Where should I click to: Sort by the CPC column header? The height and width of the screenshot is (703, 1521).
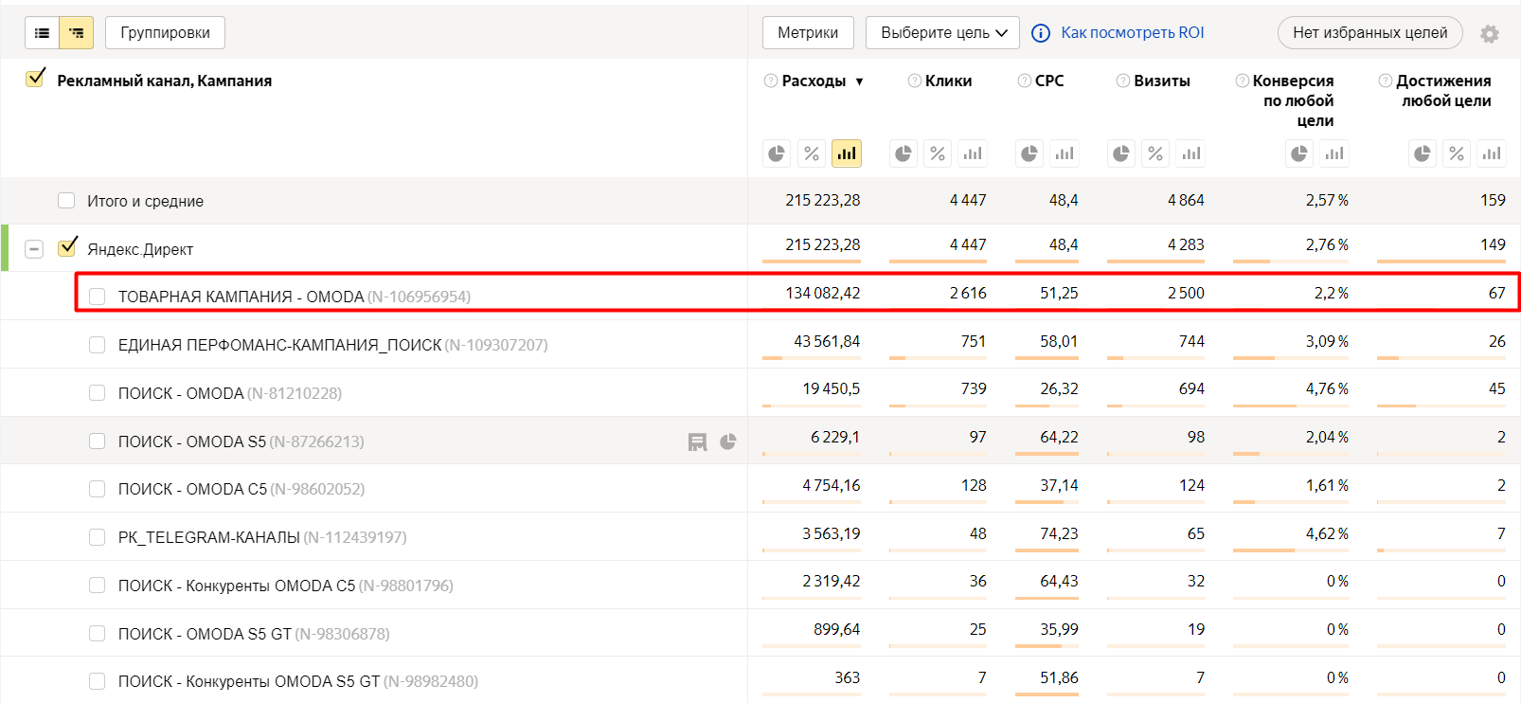pyautogui.click(x=1049, y=81)
